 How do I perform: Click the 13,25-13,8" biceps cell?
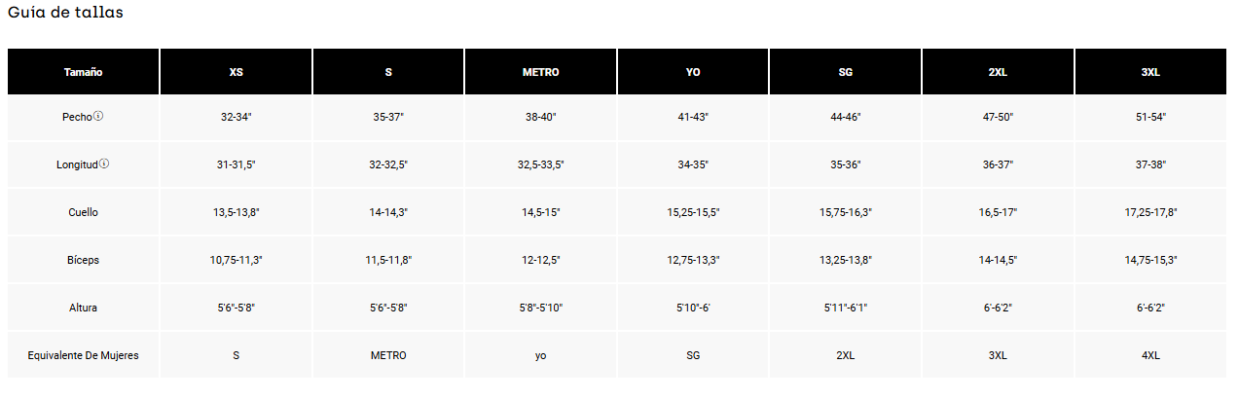pyautogui.click(x=845, y=260)
